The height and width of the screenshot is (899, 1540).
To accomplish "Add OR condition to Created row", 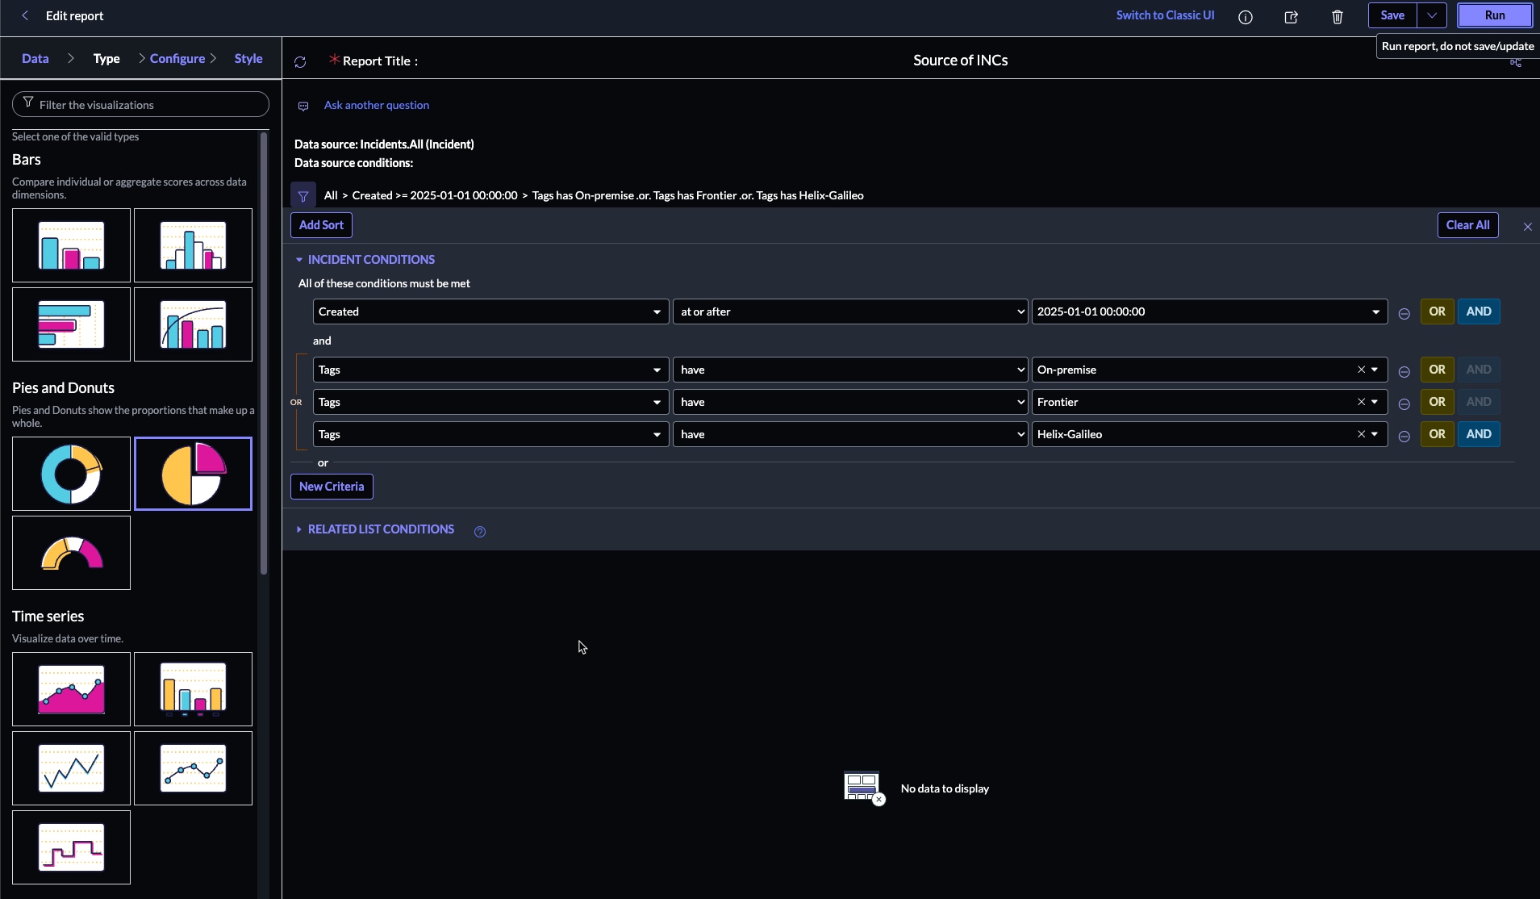I will 1437,312.
